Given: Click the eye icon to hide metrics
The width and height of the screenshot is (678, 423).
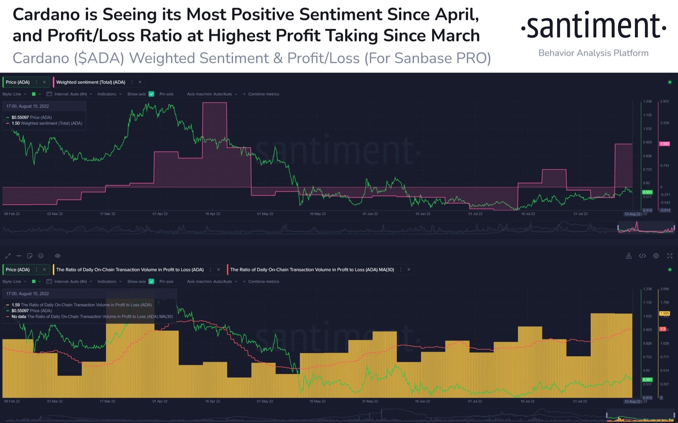Looking at the screenshot, I should pyautogui.click(x=57, y=256).
